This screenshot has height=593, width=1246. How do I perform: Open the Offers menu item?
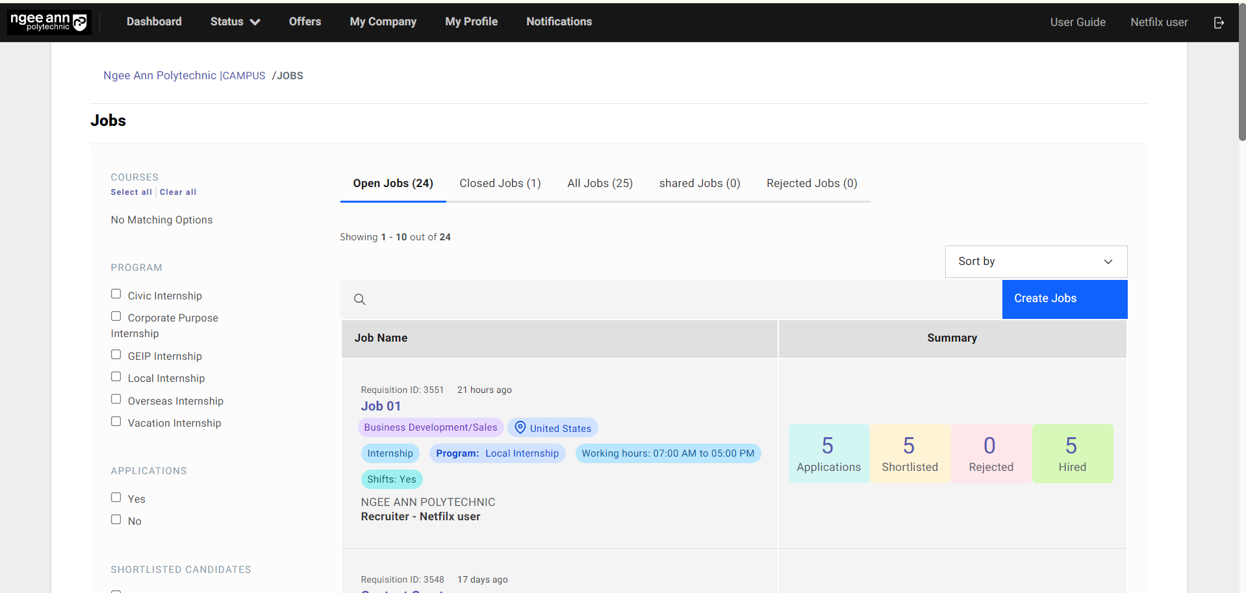305,22
